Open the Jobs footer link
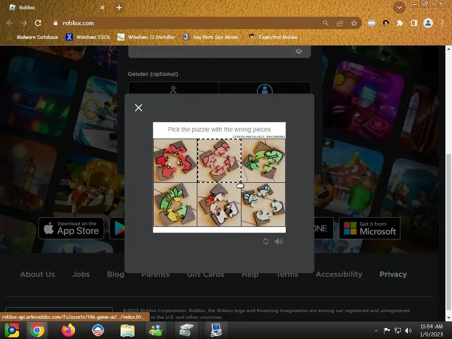The width and height of the screenshot is (452, 339). coord(81,274)
